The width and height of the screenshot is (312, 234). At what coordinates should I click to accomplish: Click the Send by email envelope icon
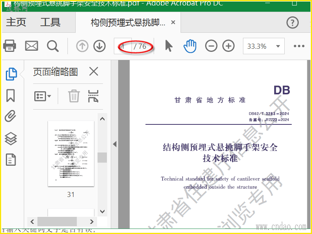point(32,46)
